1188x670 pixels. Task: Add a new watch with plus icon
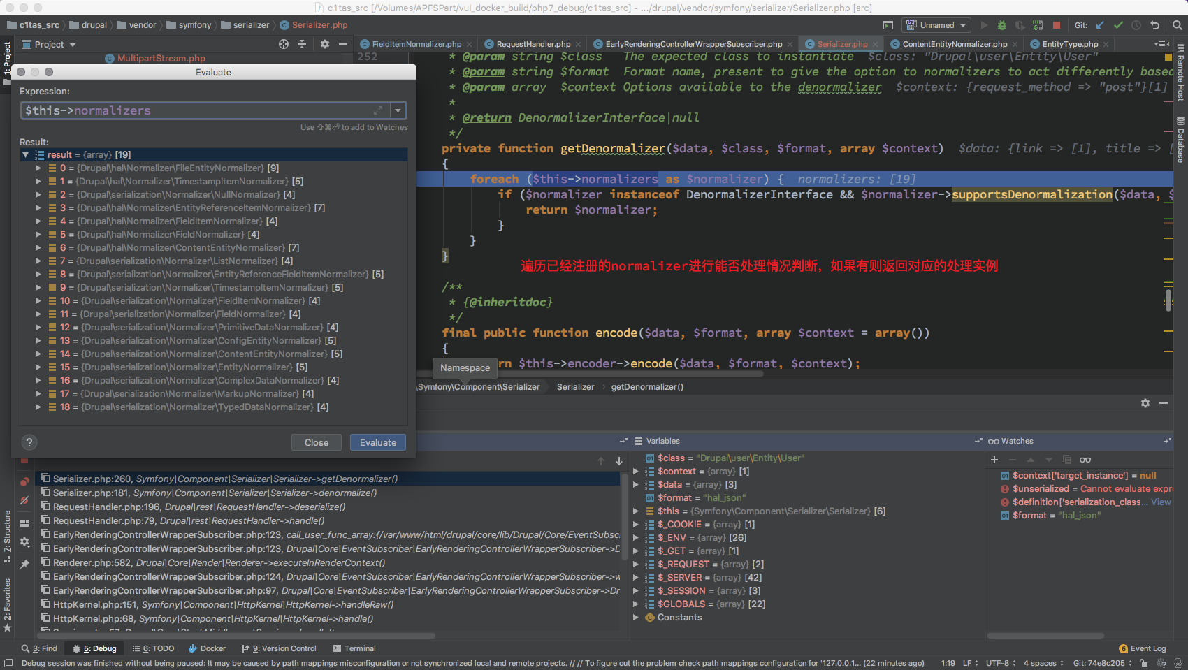click(994, 460)
